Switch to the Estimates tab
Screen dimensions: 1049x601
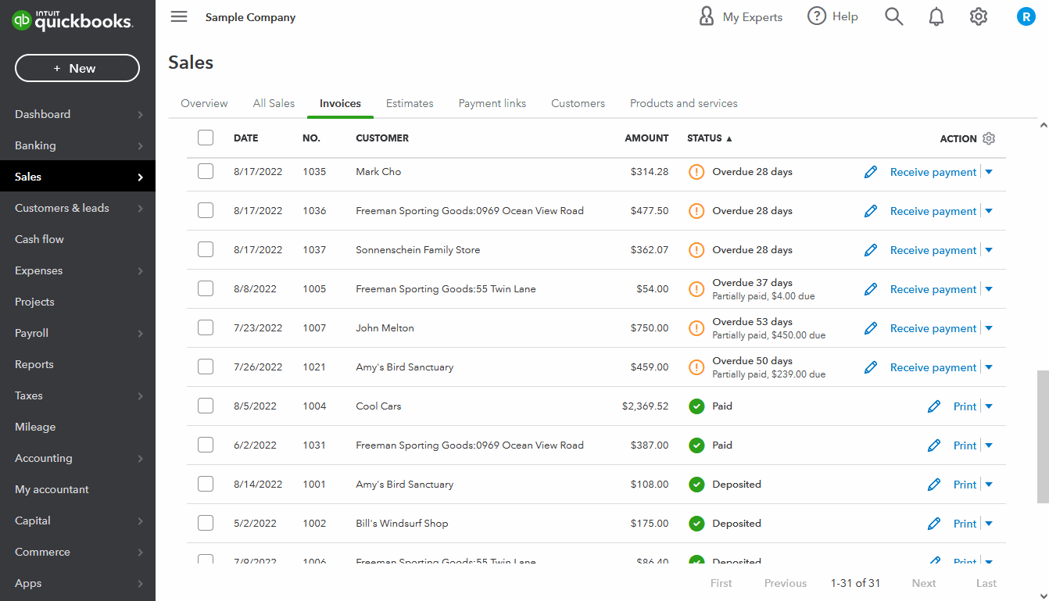(410, 103)
